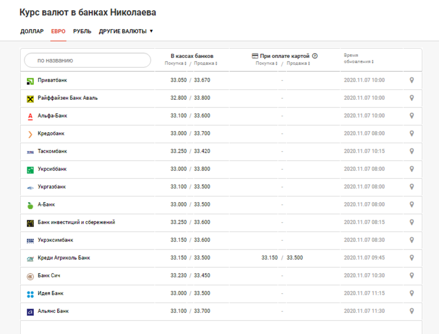Click the Банк Сич location marker
The image size is (439, 334).
pos(412,276)
